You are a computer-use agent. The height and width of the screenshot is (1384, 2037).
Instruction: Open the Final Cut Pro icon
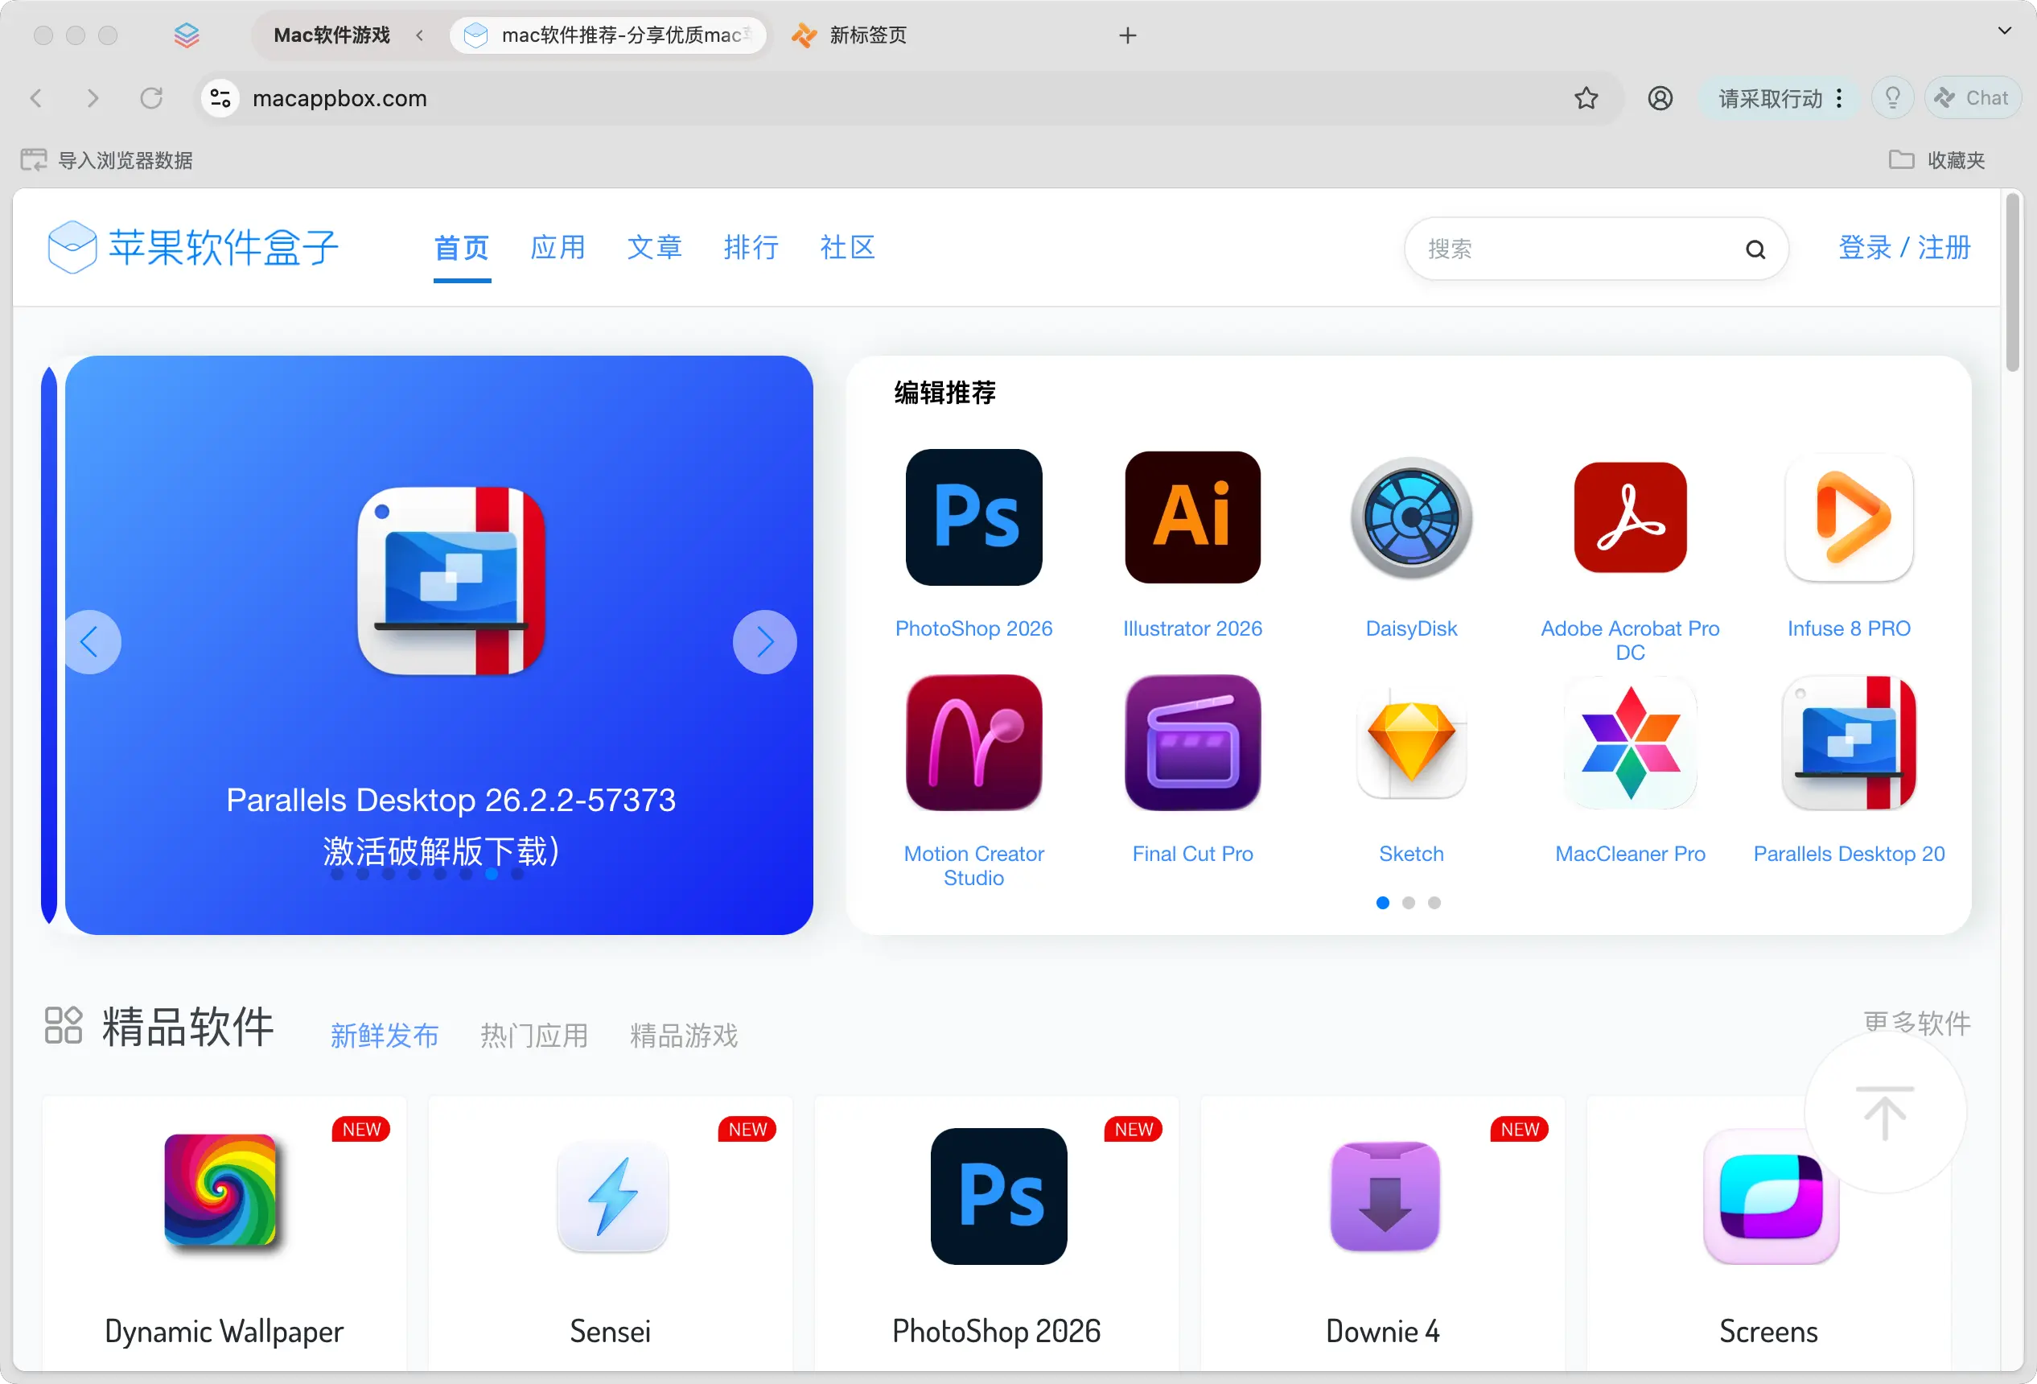click(x=1192, y=743)
